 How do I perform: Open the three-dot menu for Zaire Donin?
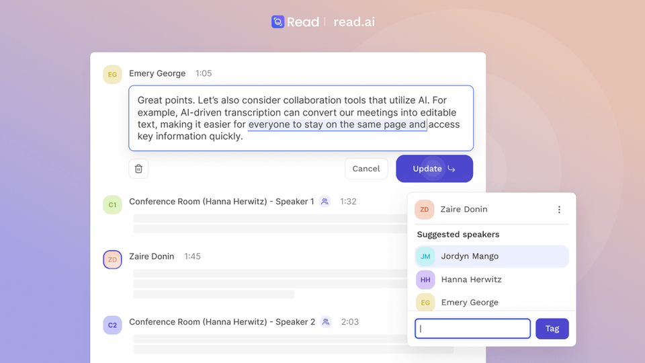pyautogui.click(x=559, y=210)
